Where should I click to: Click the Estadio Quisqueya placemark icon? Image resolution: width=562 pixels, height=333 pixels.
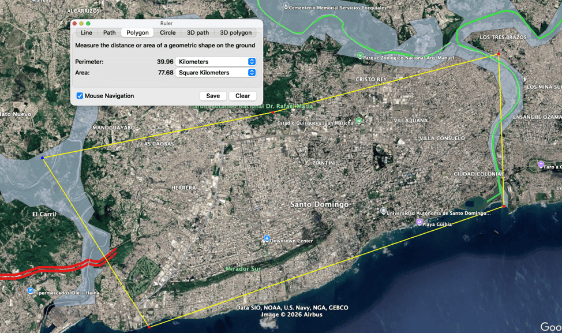[359, 121]
